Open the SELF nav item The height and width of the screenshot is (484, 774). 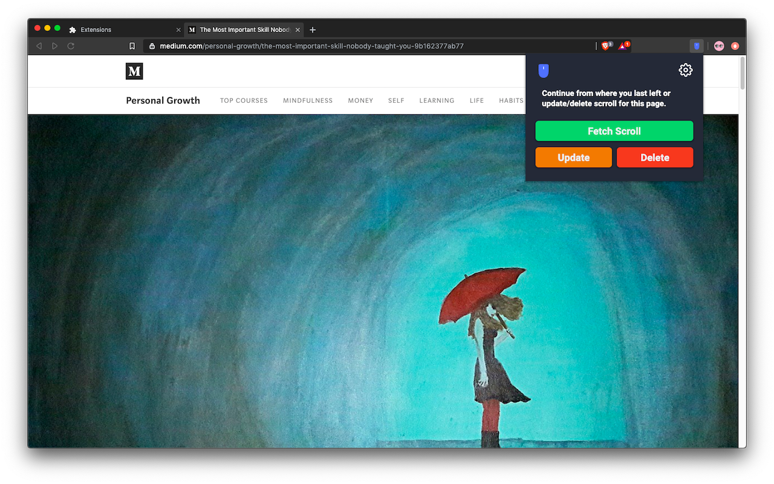click(x=396, y=100)
